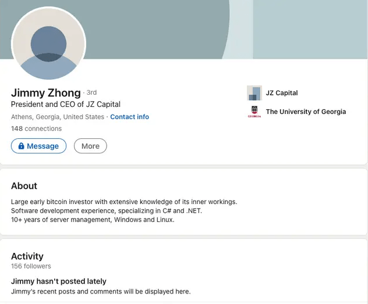Image resolution: width=368 pixels, height=304 pixels.
Task: View the 148 connections list
Action: [x=36, y=128]
